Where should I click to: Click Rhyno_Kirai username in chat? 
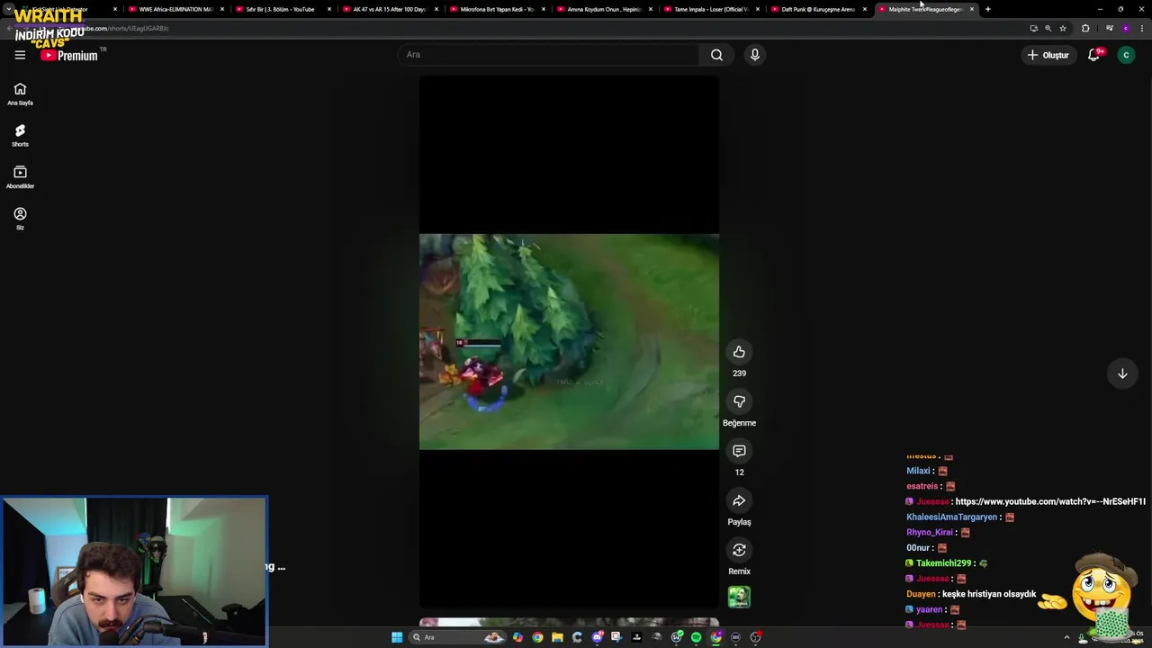coord(931,533)
